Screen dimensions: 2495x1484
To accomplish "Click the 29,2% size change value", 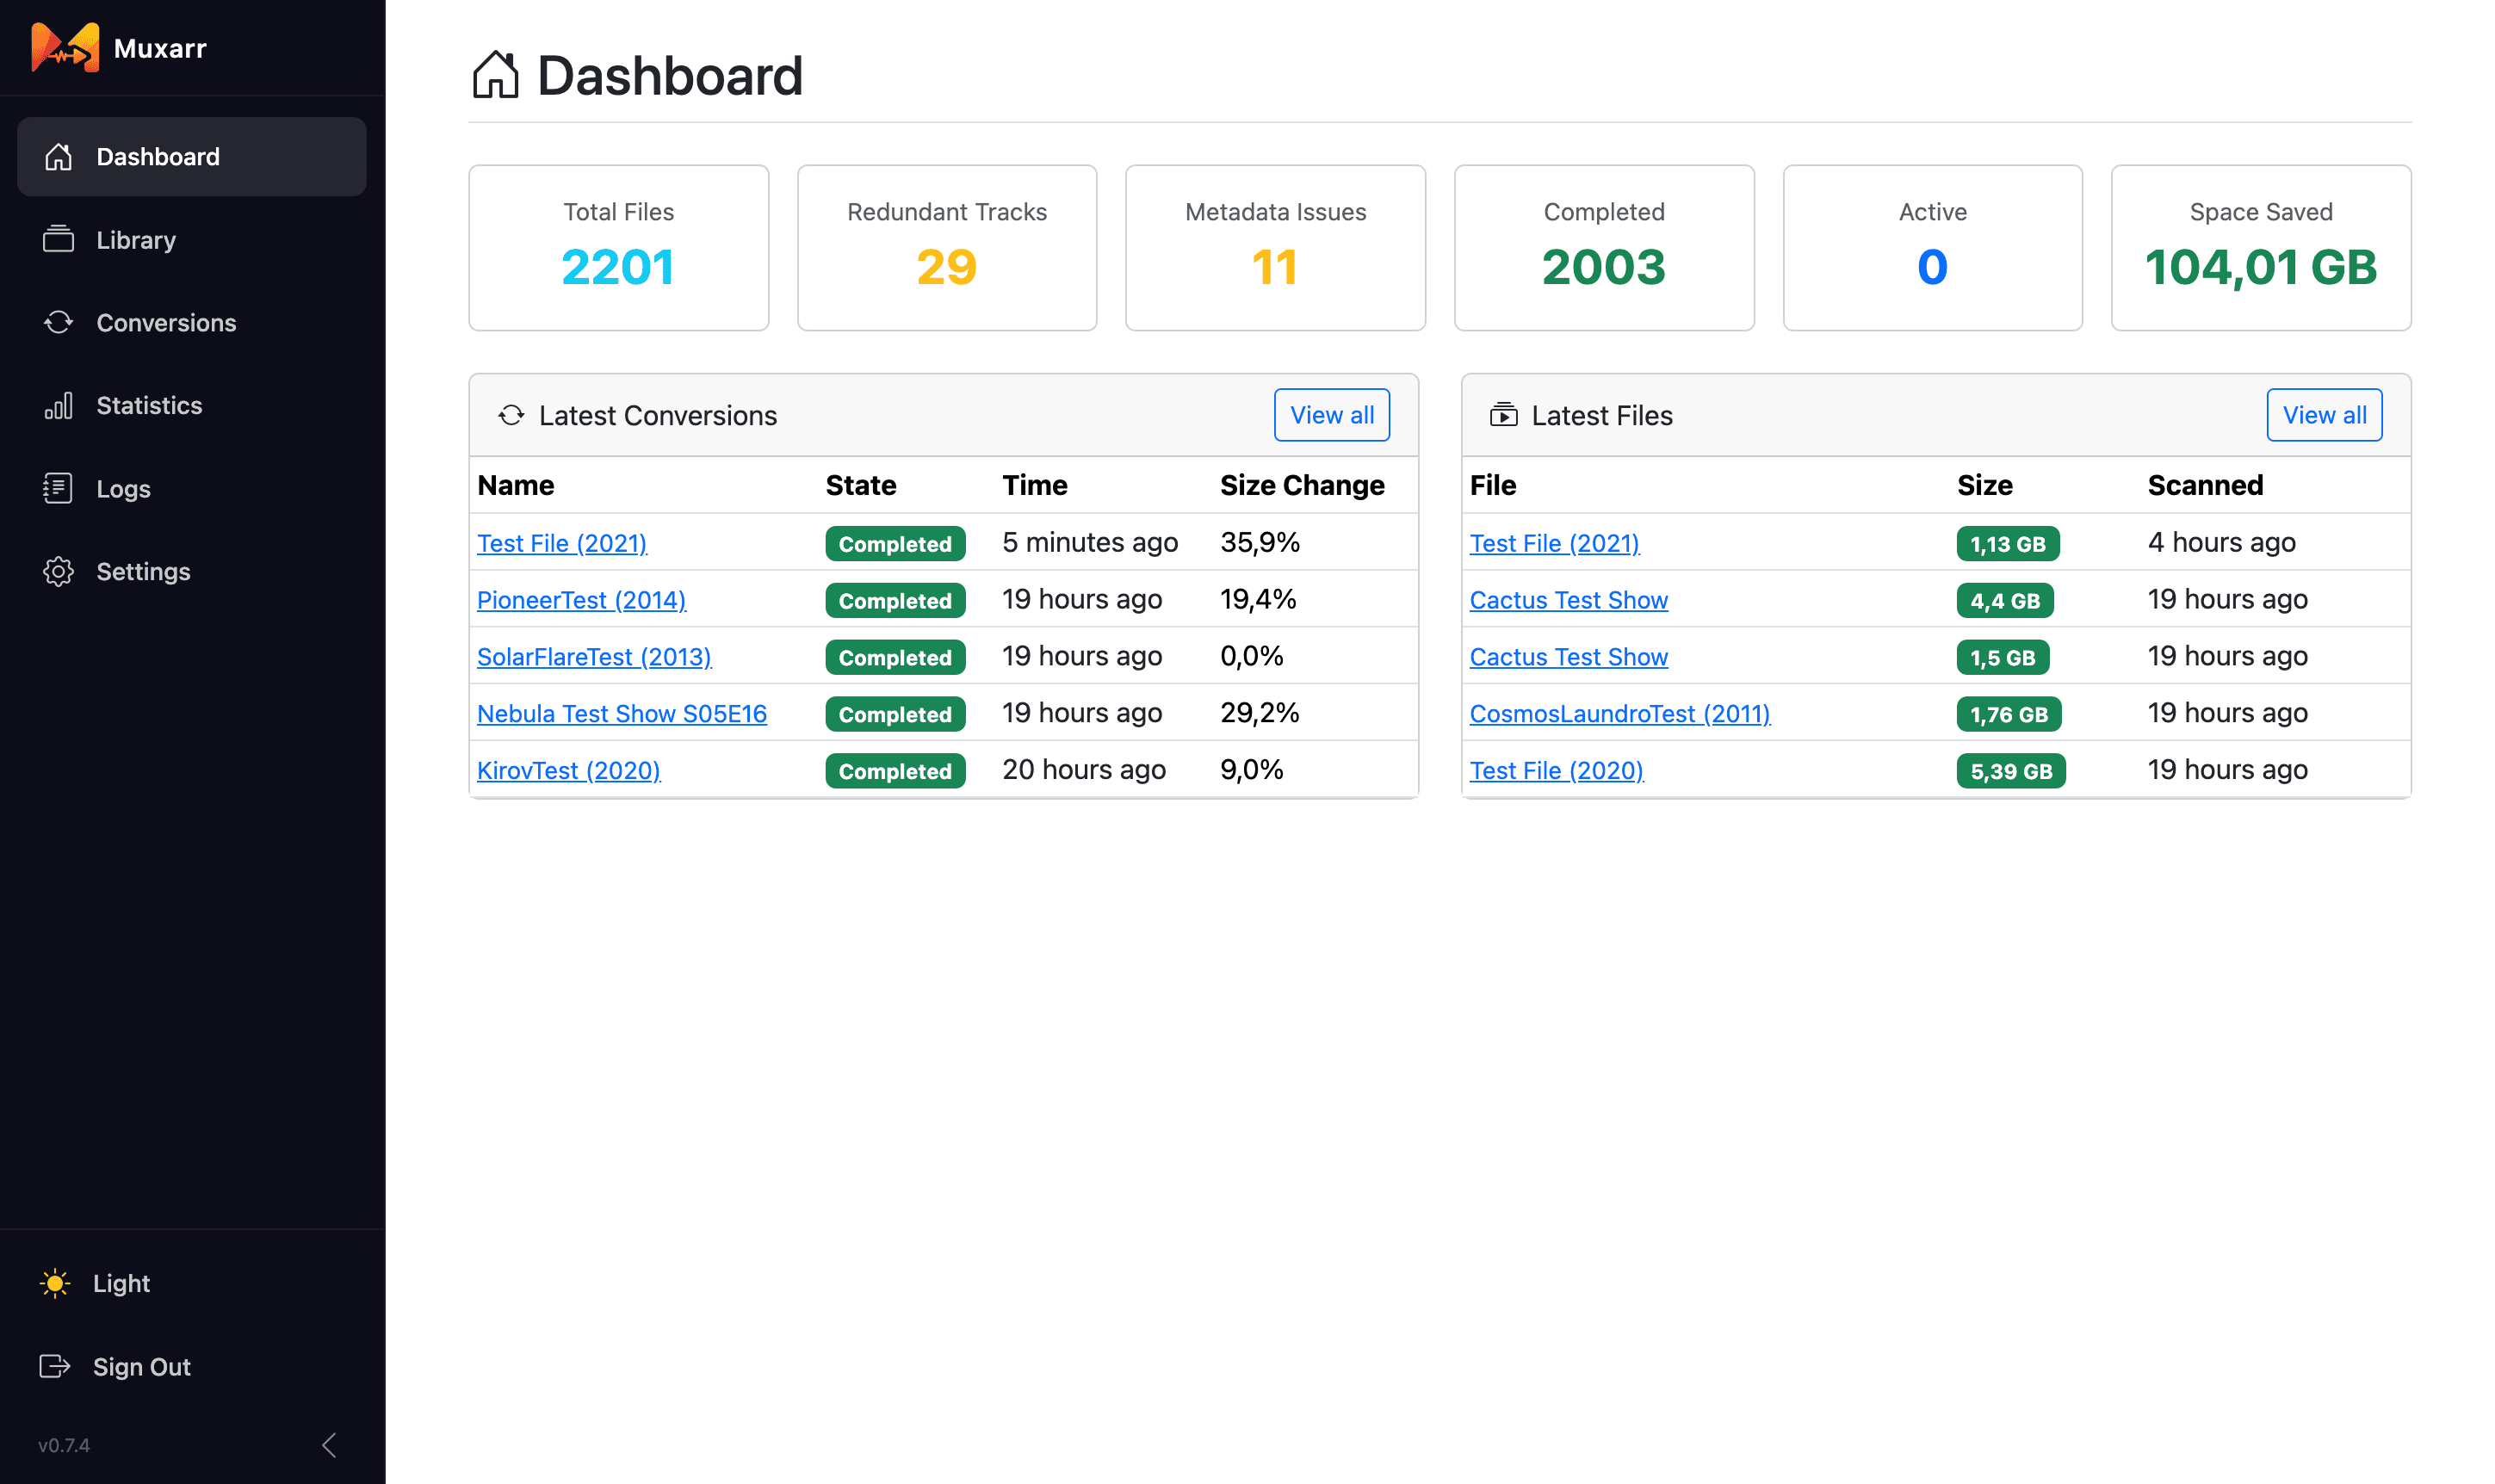I will pos(1259,713).
